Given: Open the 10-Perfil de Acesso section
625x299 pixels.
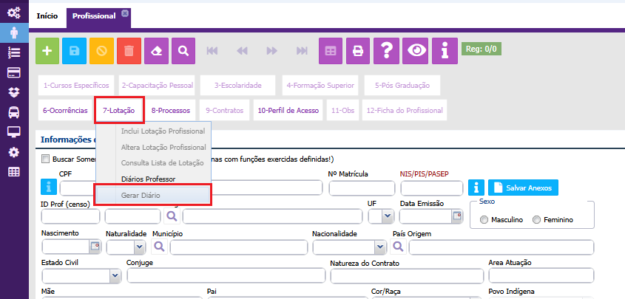Looking at the screenshot, I should coord(288,111).
